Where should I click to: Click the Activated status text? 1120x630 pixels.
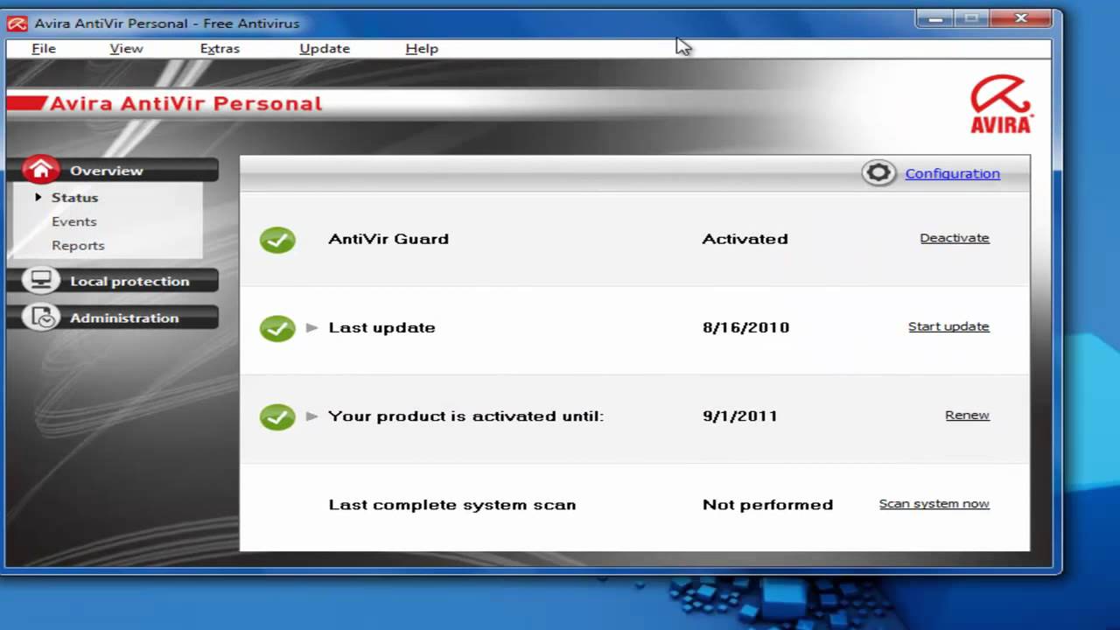(745, 239)
